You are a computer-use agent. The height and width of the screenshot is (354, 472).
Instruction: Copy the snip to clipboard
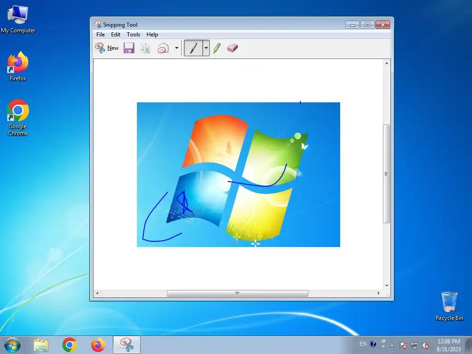click(x=145, y=48)
